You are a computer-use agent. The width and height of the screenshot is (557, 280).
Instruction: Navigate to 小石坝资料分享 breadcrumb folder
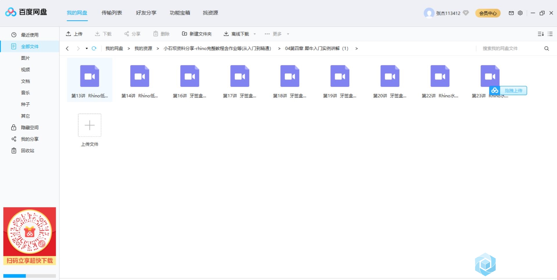click(x=217, y=48)
